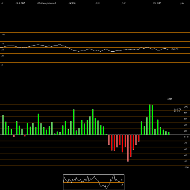Click the 'SI & MR' header text
Viewport: 190px width, 190px height.
pyautogui.click(x=20, y=3)
